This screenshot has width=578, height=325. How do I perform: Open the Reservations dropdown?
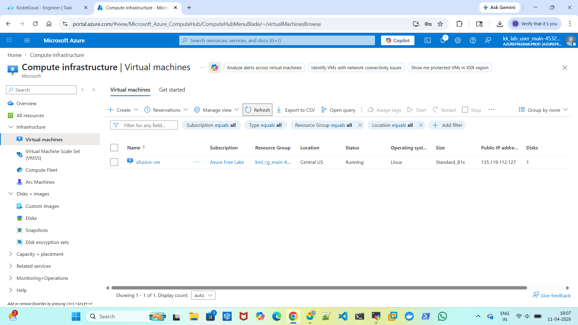click(x=166, y=110)
